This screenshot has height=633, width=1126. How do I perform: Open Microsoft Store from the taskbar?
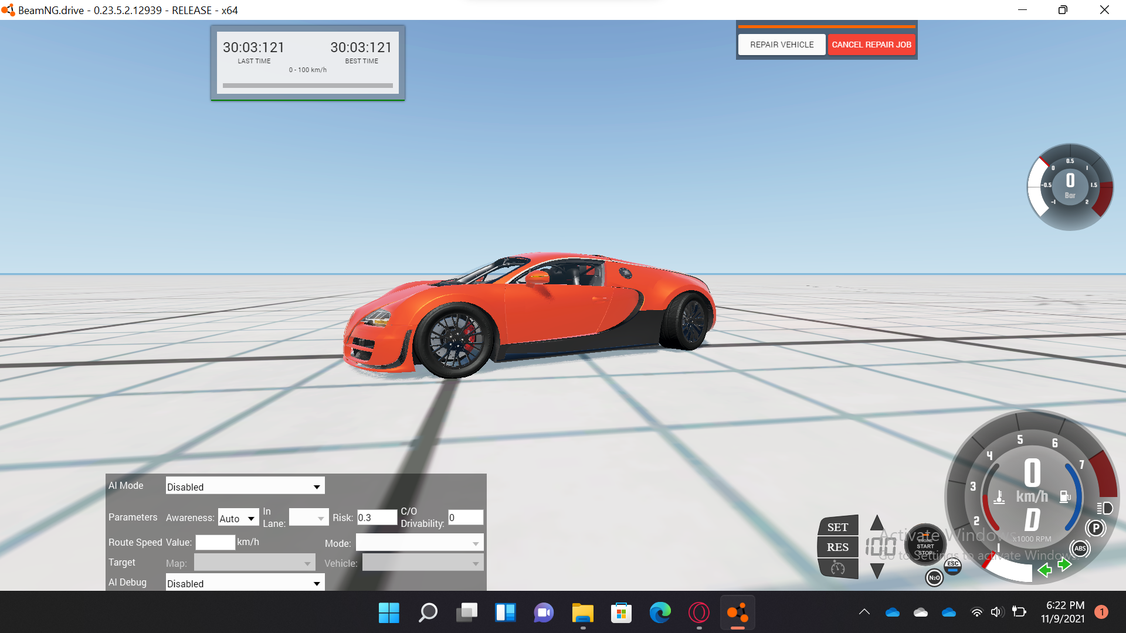coord(621,612)
